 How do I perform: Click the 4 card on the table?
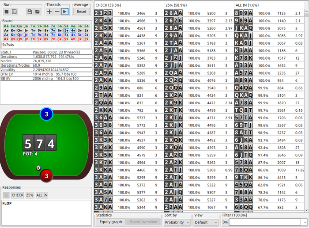(x=51, y=143)
